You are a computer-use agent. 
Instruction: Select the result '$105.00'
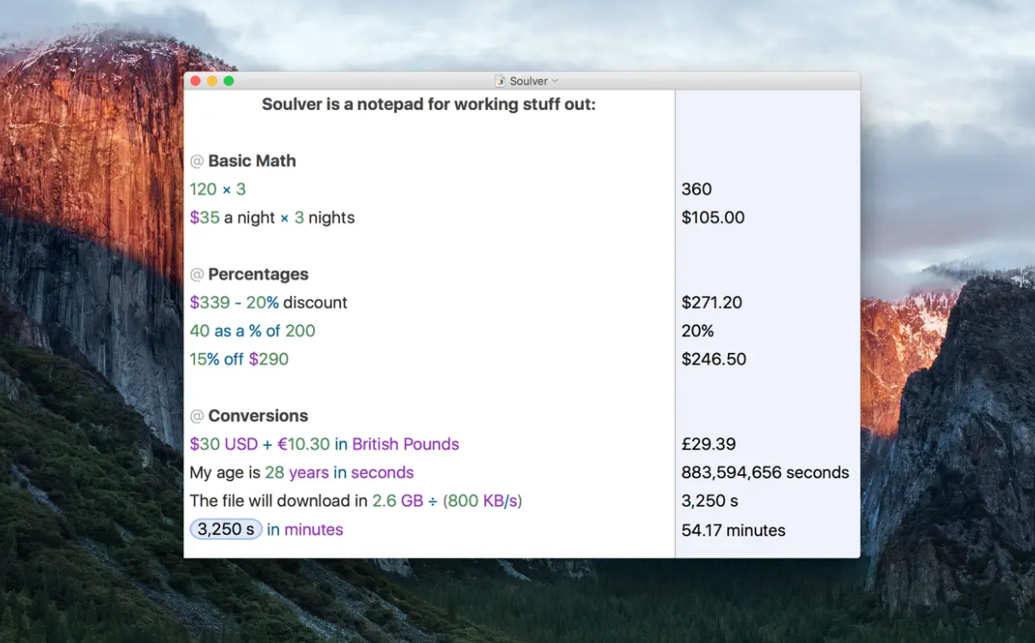(714, 217)
